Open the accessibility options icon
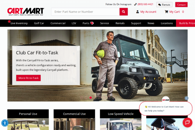 (x=5, y=123)
